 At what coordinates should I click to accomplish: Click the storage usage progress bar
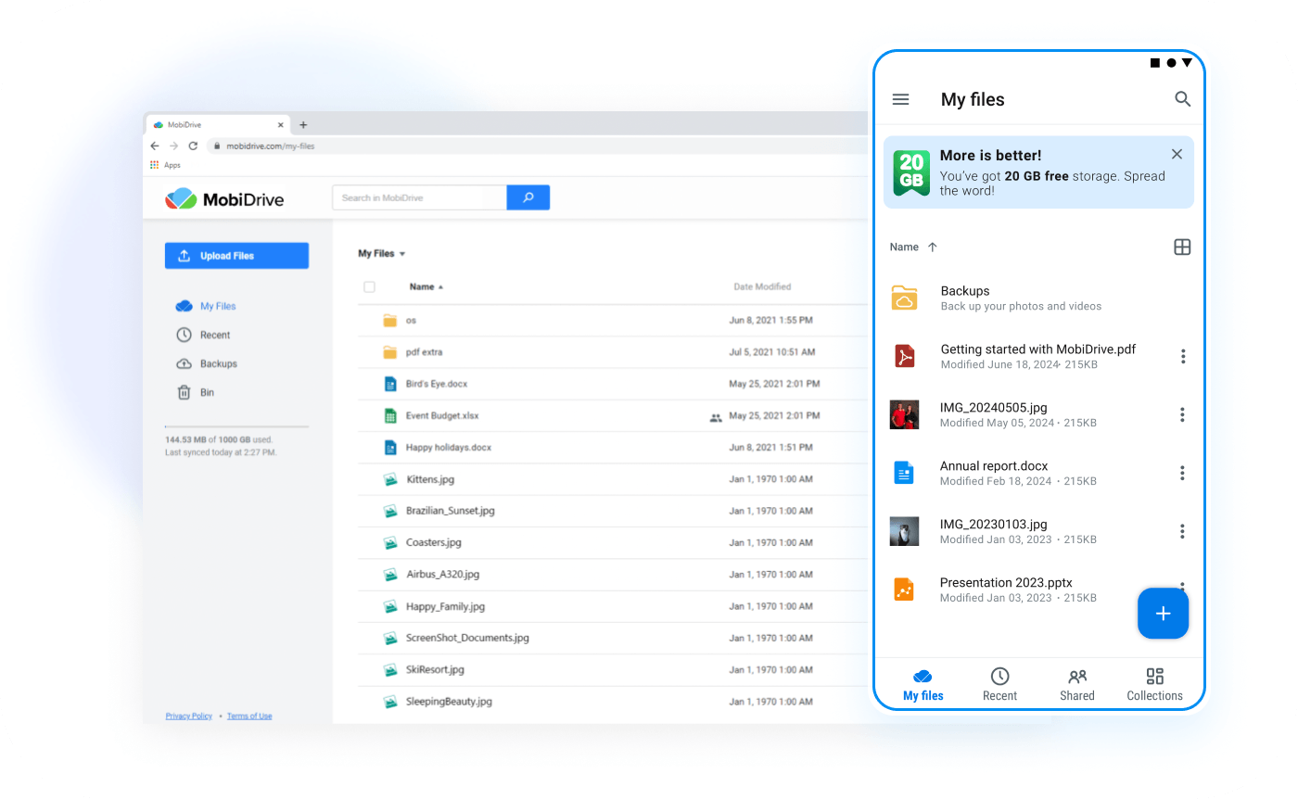coord(236,426)
